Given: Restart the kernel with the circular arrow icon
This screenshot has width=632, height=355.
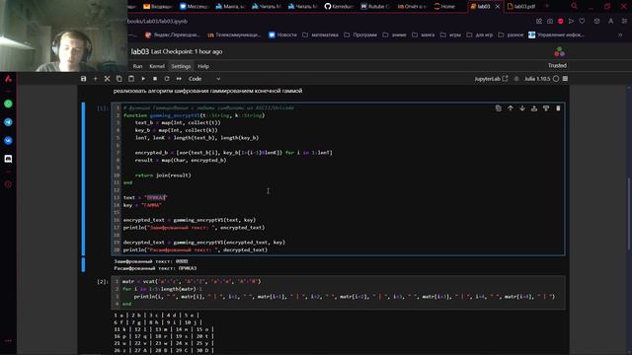Looking at the screenshot, I should pyautogui.click(x=167, y=79).
